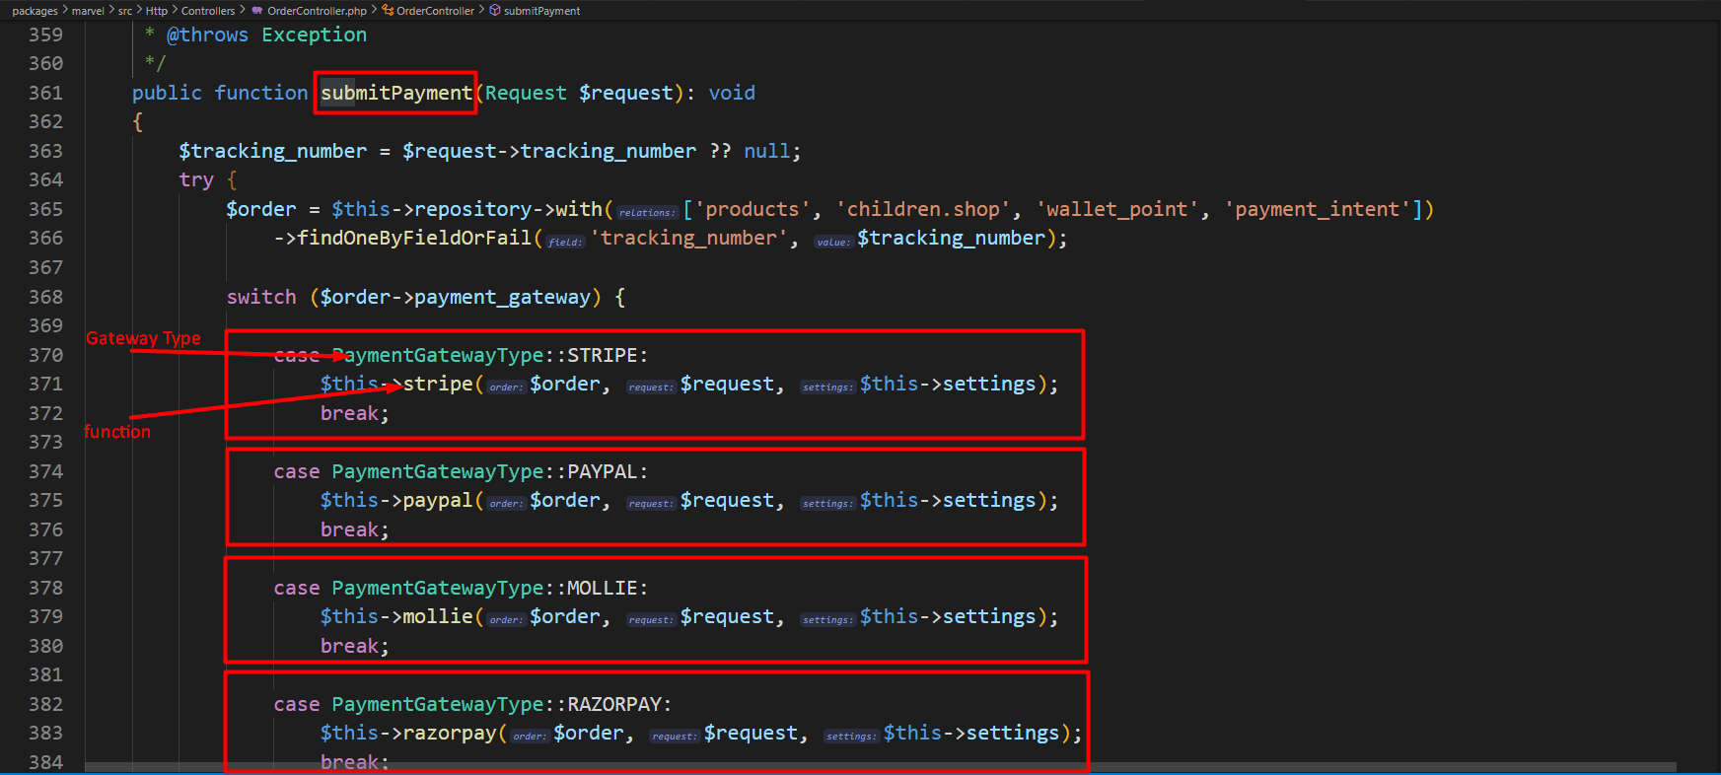Click PaymentGatewayType::STRIPE case constant
This screenshot has height=775, width=1721.
[489, 355]
